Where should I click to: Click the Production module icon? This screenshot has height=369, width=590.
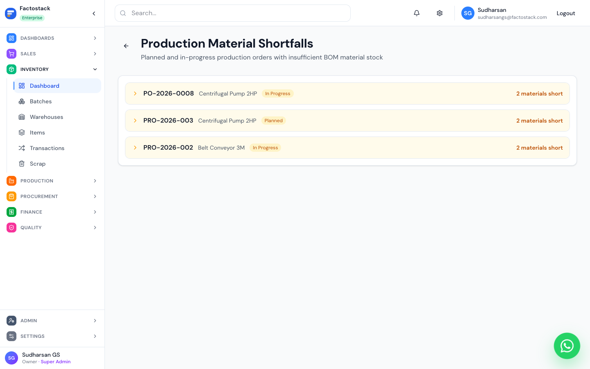click(x=11, y=181)
